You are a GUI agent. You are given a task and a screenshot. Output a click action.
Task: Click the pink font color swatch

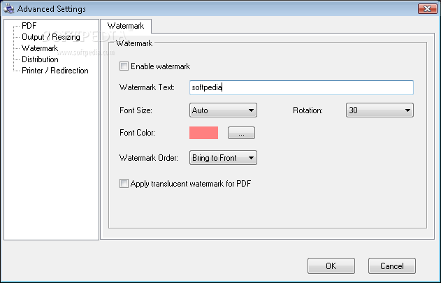[x=203, y=133]
